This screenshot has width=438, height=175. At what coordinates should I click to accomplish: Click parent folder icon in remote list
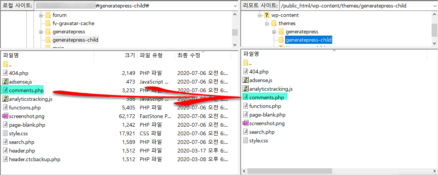(246, 63)
